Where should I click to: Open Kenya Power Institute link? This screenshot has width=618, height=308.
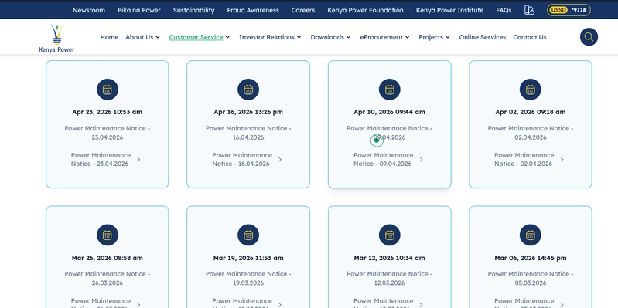click(x=449, y=10)
